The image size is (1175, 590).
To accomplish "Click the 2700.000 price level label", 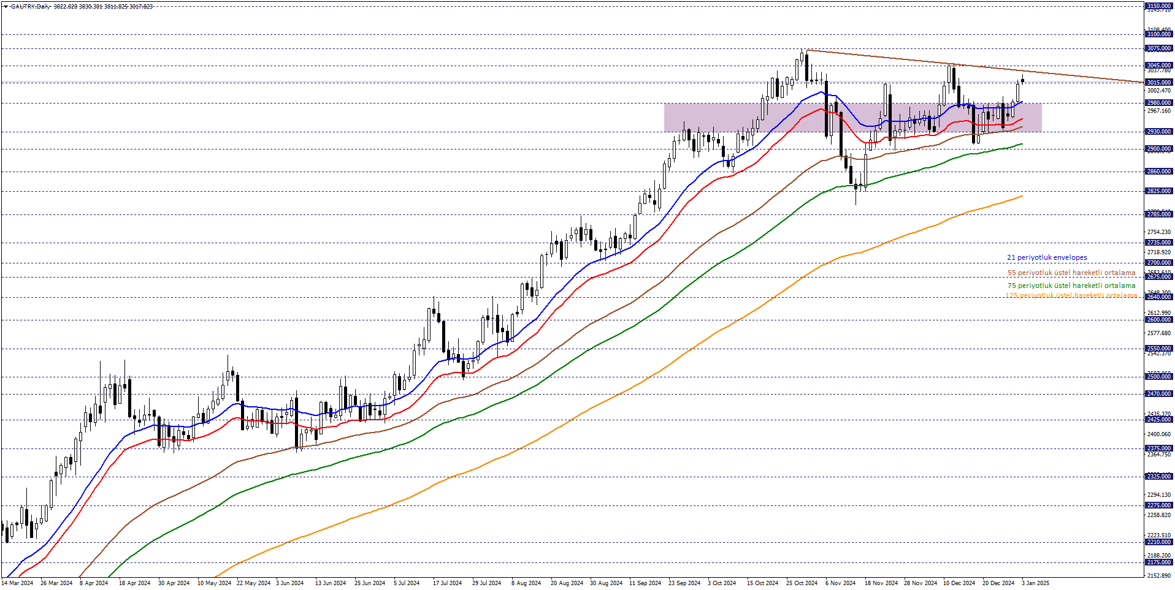I will pos(1159,263).
